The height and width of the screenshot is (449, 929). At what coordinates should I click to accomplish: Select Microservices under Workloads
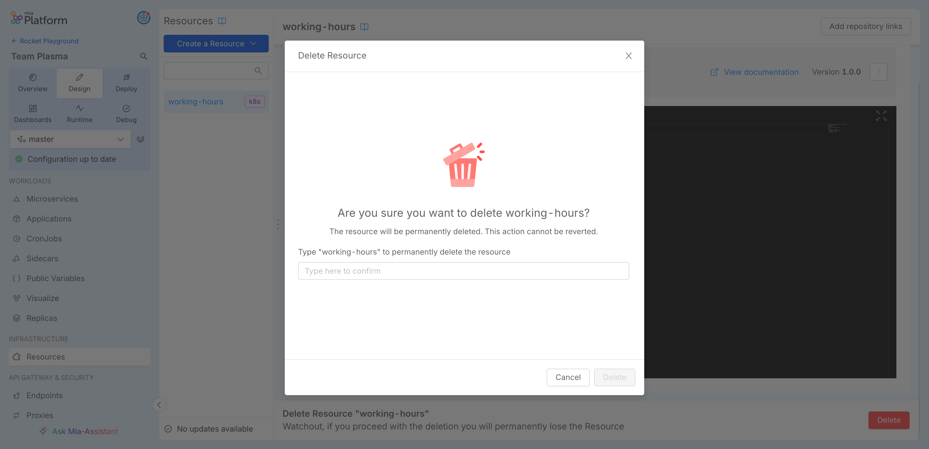[x=52, y=199]
